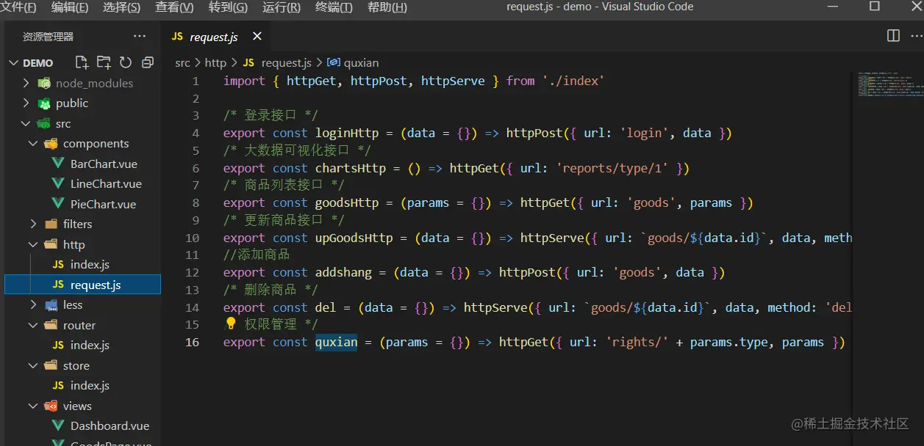Viewport: 924px width, 446px height.
Task: Click request.js in the breadcrumb path
Action: pyautogui.click(x=286, y=63)
